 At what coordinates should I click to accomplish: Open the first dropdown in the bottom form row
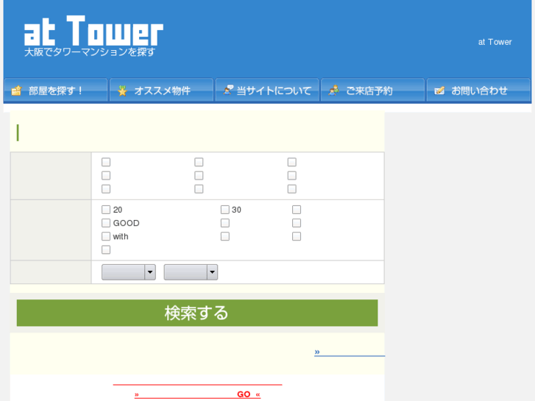[129, 272]
